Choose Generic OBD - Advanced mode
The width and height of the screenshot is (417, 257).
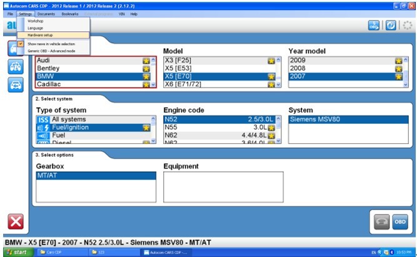[x=53, y=51]
